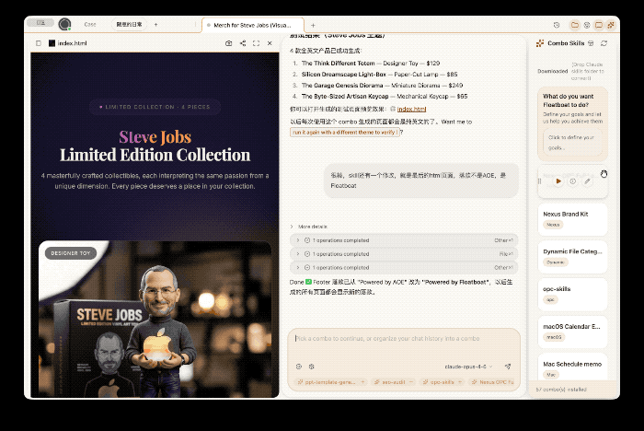Image resolution: width=644 pixels, height=431 pixels.
Task: Click the DESIGNER TOY badge
Action: 71,253
